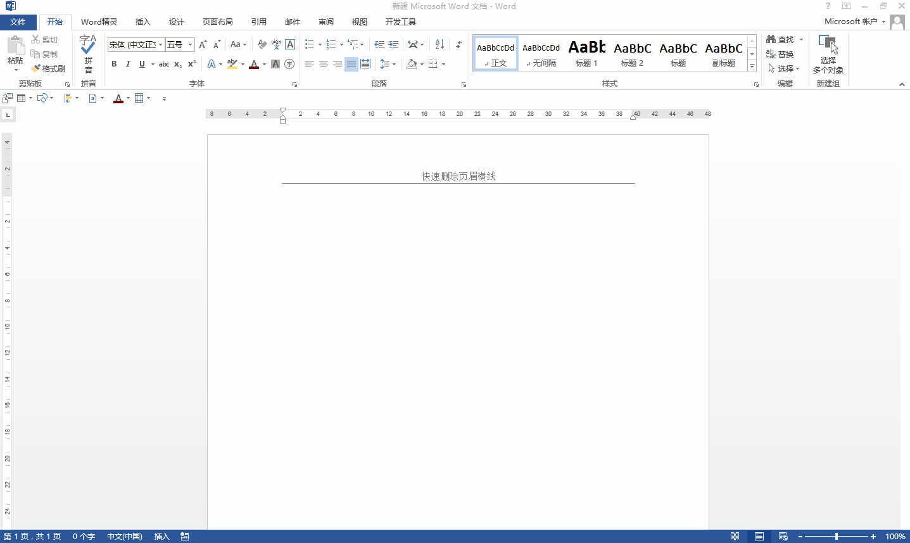Click the Format Painter (格式刷) icon
Viewport: 910px width, 543px height.
[48, 68]
